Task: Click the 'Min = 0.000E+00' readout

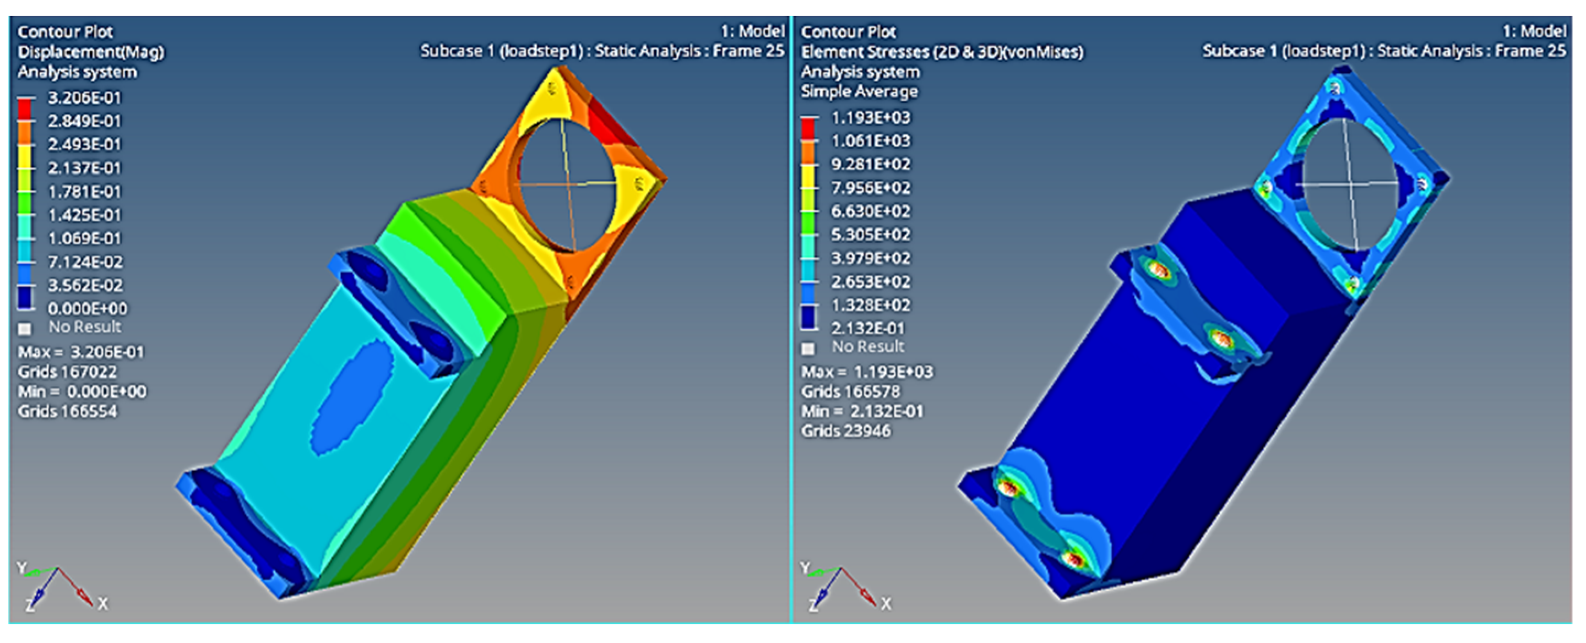Action: (x=82, y=391)
